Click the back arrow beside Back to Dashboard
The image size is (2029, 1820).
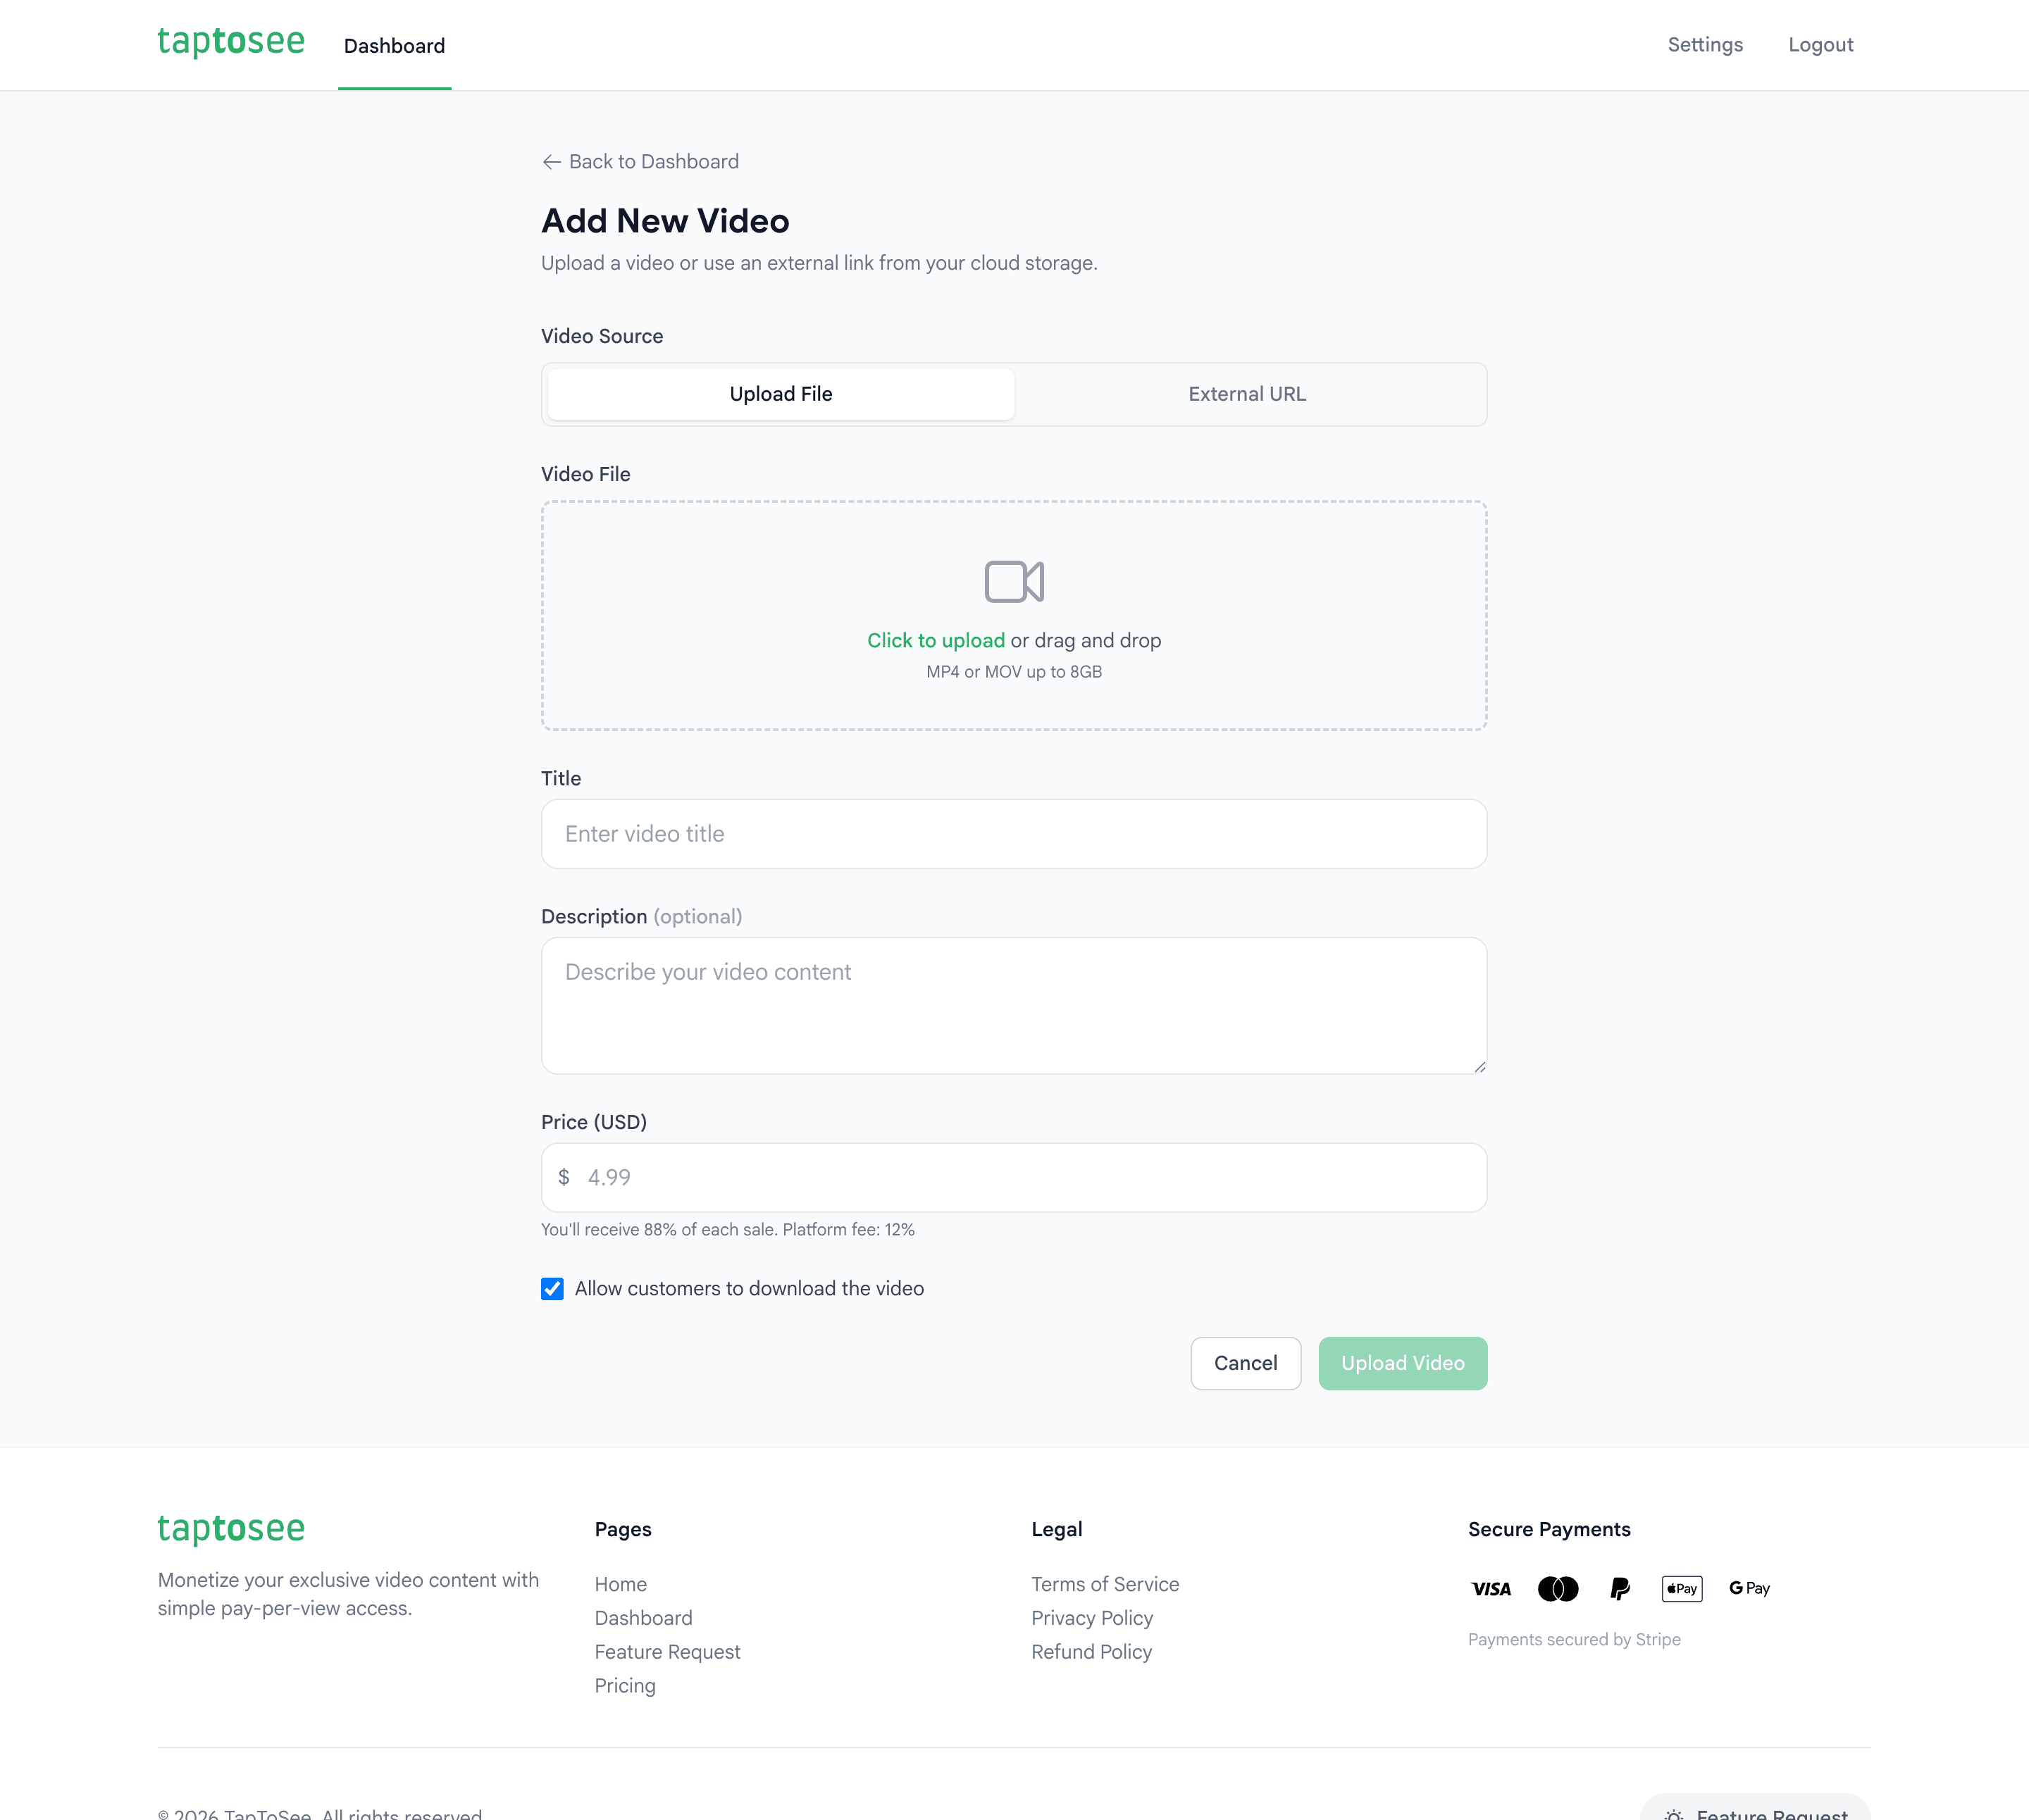coord(551,161)
